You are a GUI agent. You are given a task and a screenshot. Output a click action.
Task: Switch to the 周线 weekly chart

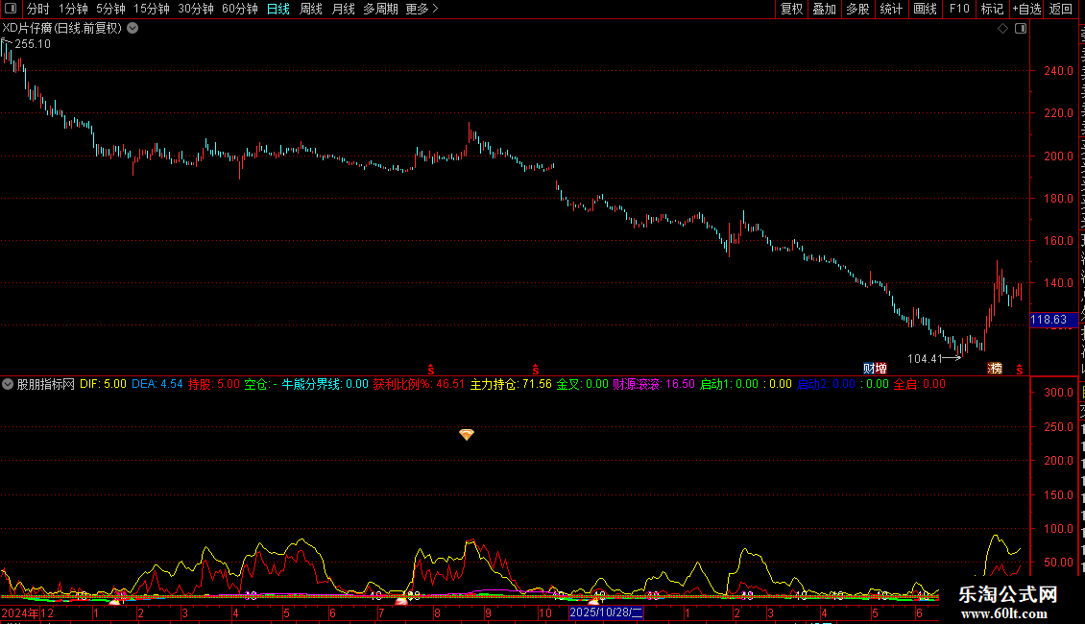coord(311,9)
